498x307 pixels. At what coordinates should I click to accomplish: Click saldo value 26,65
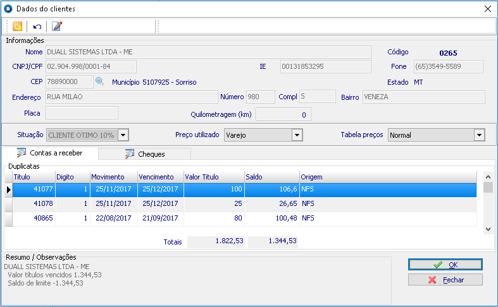click(x=272, y=204)
